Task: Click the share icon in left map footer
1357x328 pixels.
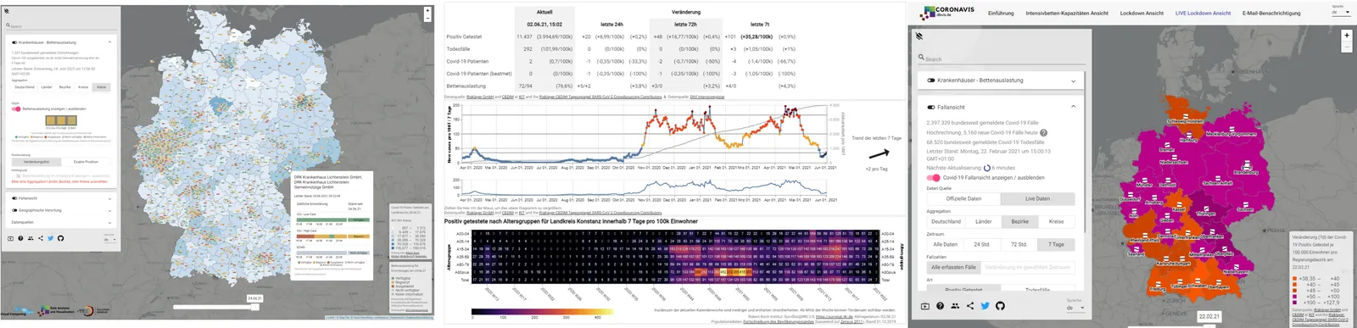Action: coord(41,238)
